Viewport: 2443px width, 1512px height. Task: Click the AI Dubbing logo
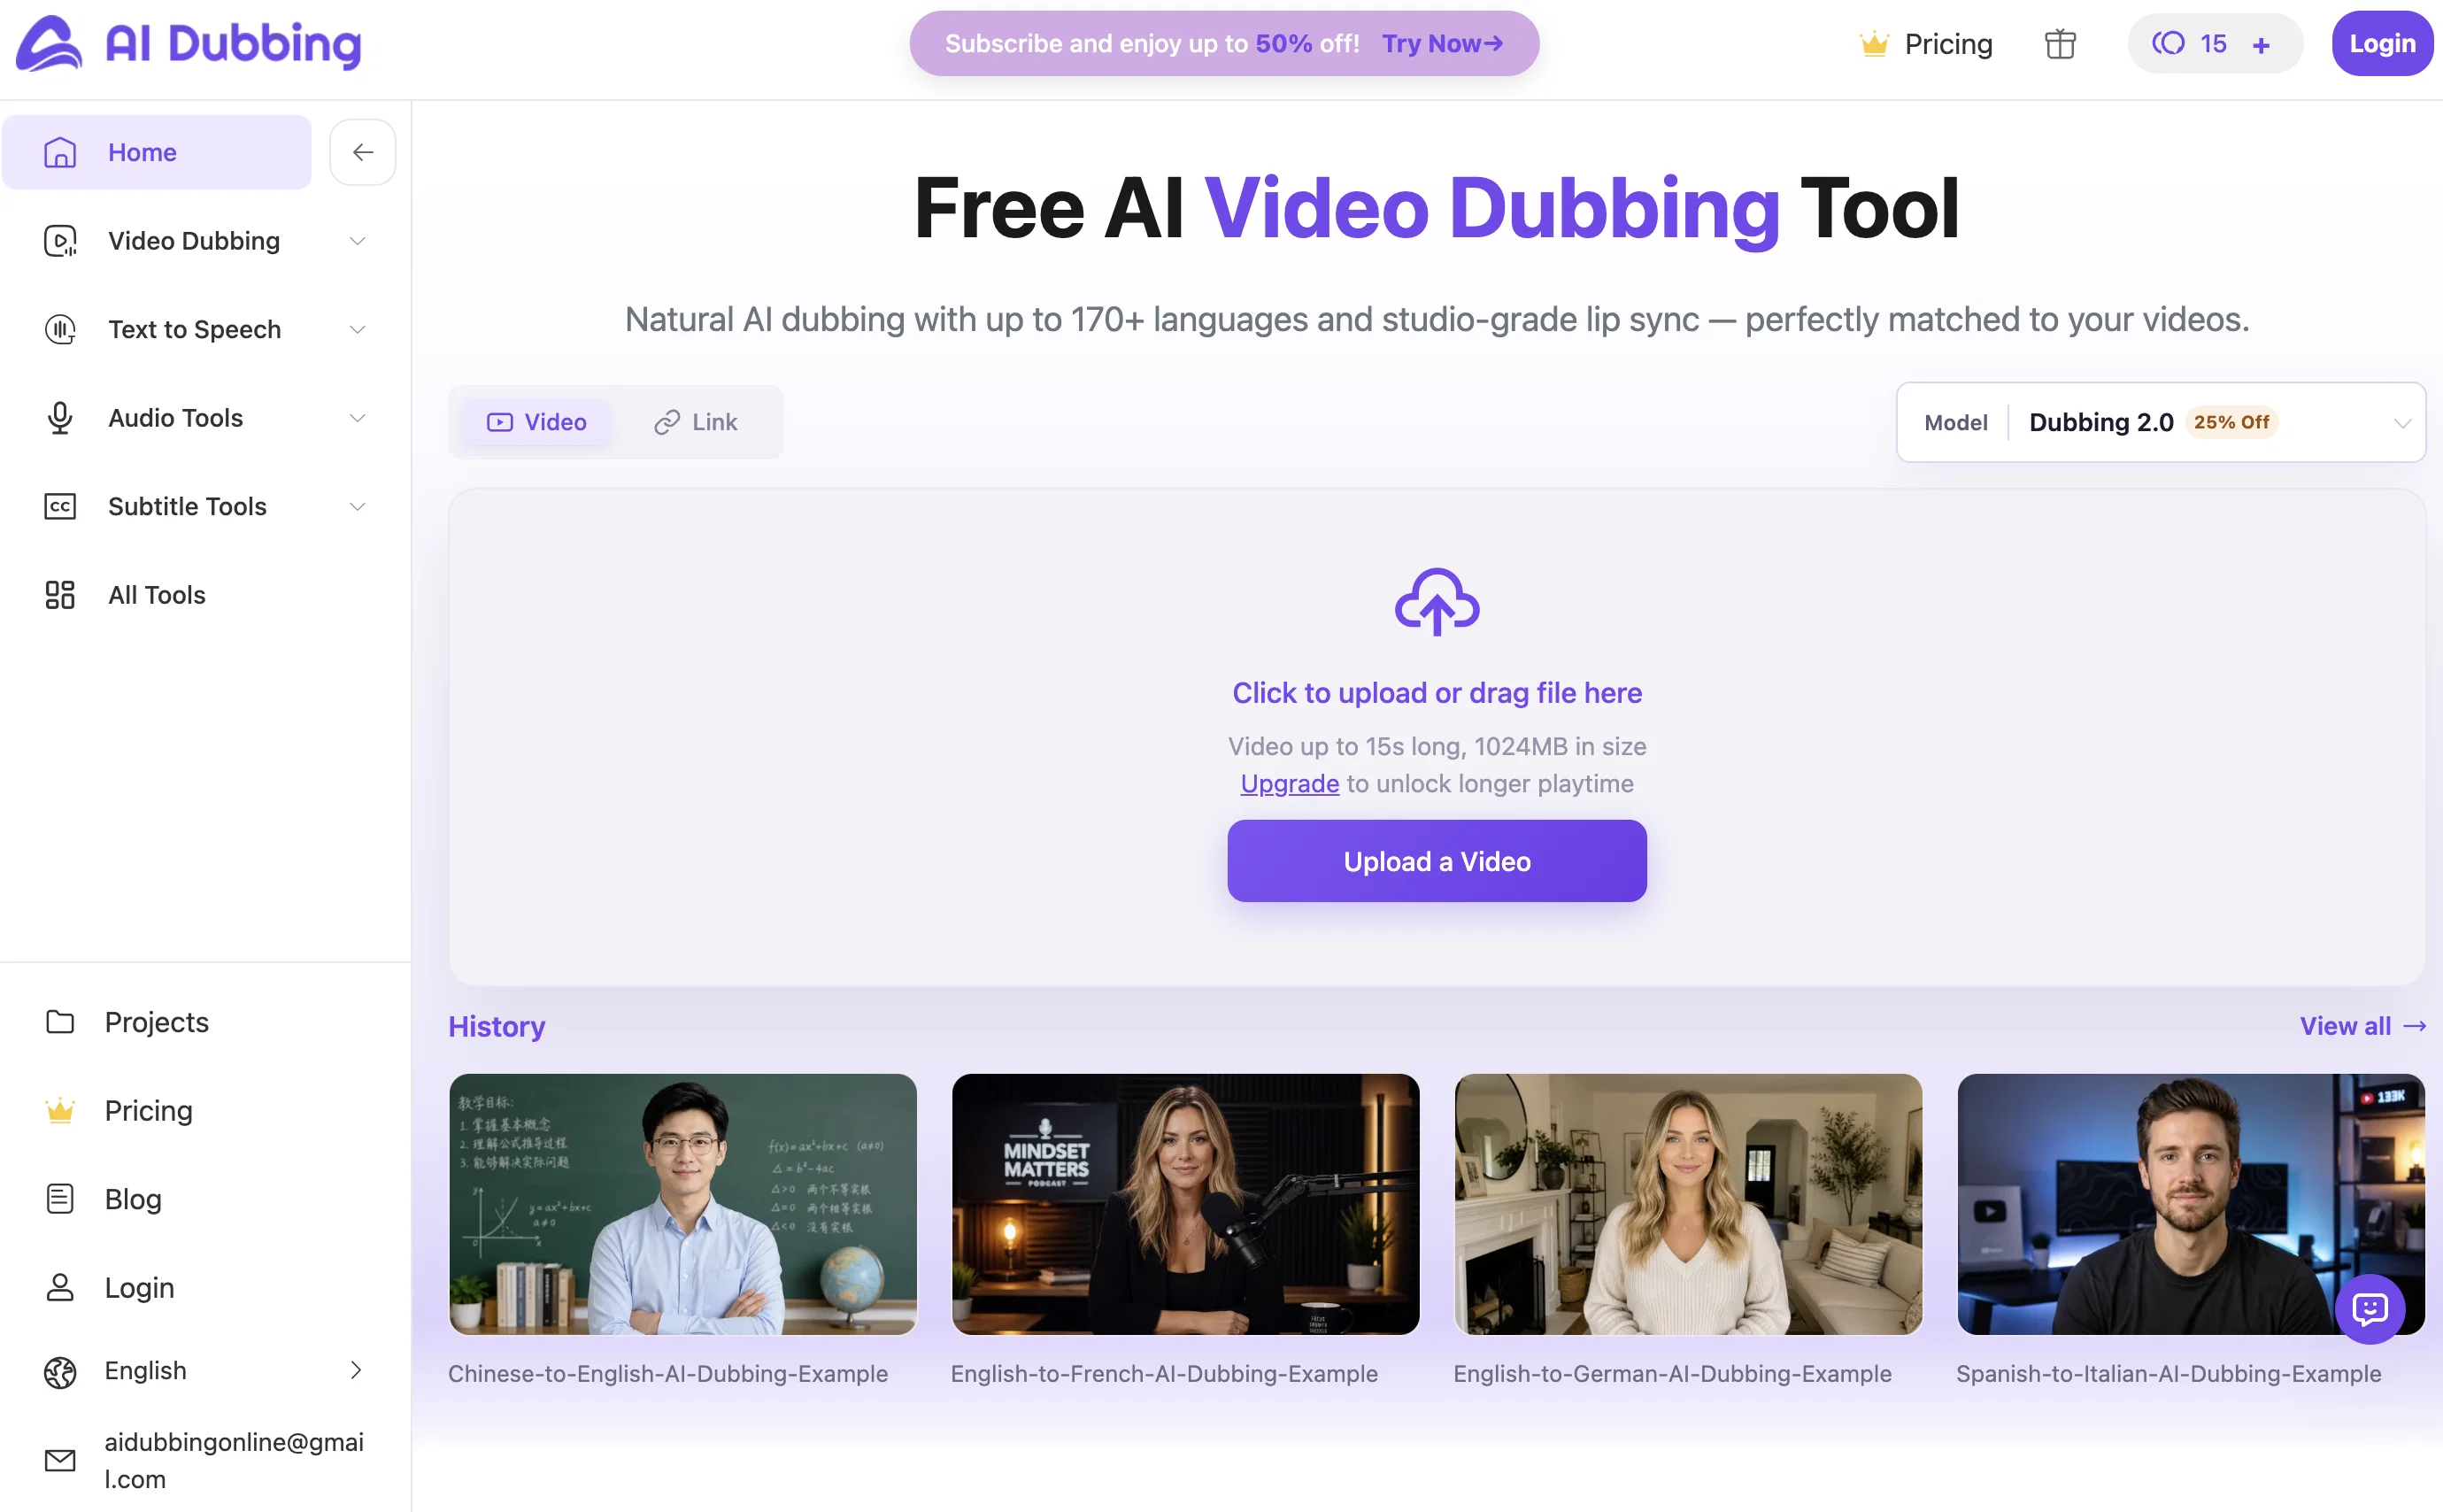pos(189,44)
